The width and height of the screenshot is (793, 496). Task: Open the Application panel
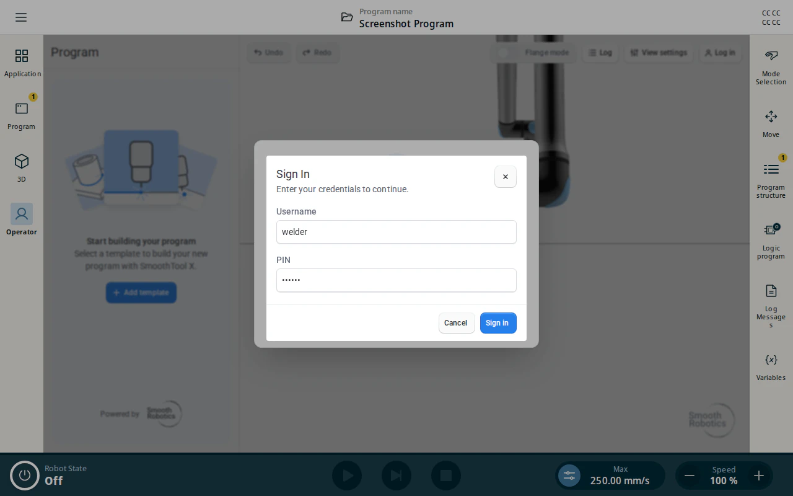point(22,63)
